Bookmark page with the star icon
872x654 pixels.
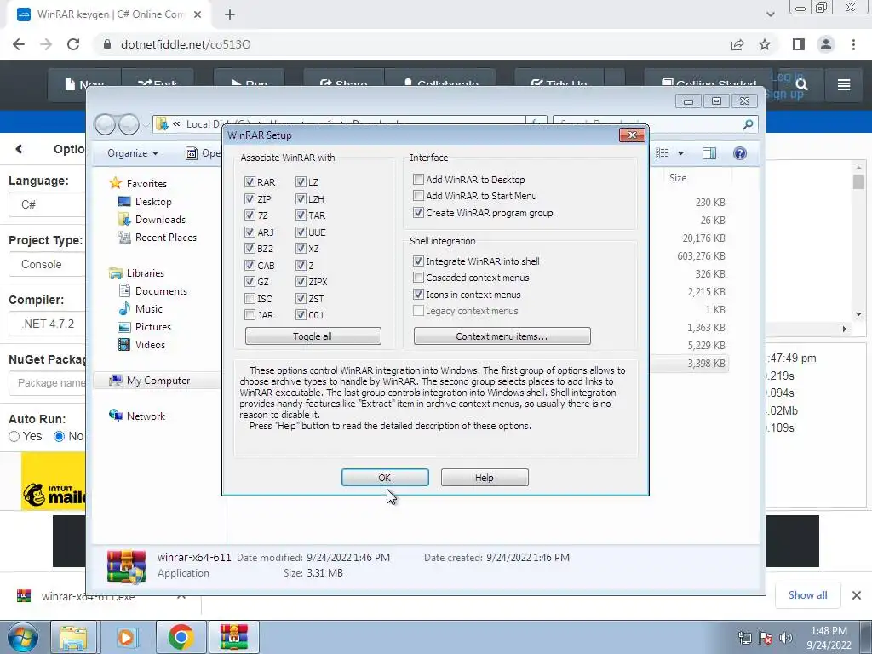pyautogui.click(x=765, y=44)
